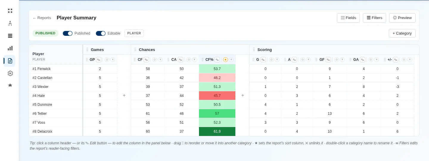
Task: Click the PLAYER dashed tag
Action: 134,33
